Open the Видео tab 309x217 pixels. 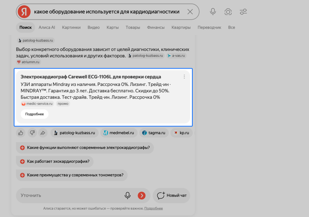click(93, 27)
